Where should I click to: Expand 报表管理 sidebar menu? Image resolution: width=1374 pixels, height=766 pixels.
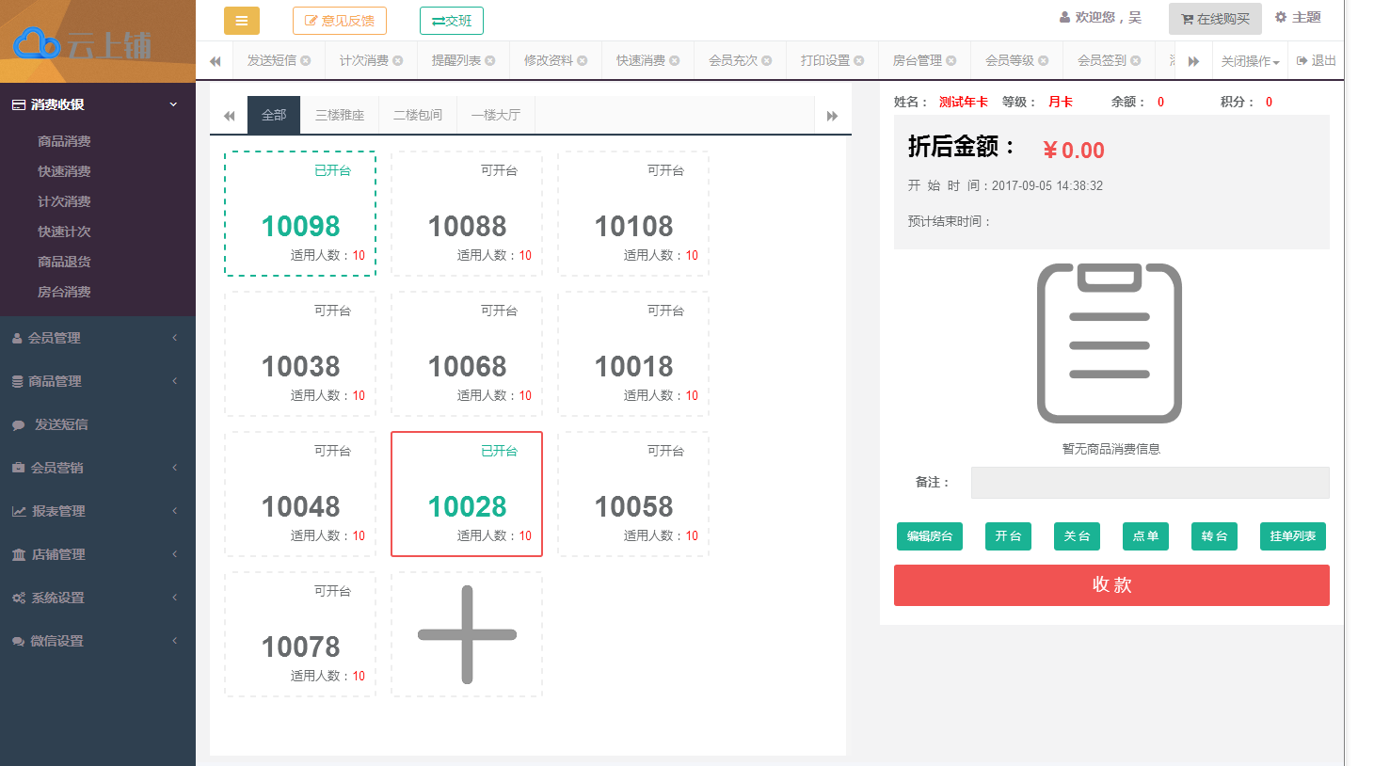click(x=98, y=511)
